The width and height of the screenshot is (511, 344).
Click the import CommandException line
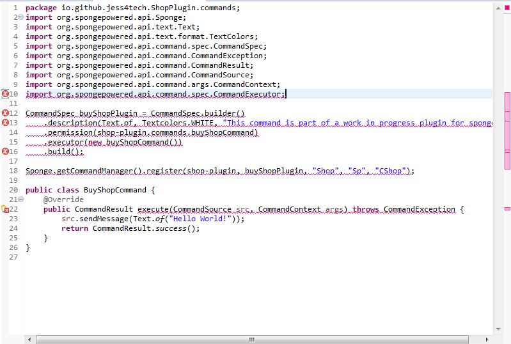(x=146, y=56)
